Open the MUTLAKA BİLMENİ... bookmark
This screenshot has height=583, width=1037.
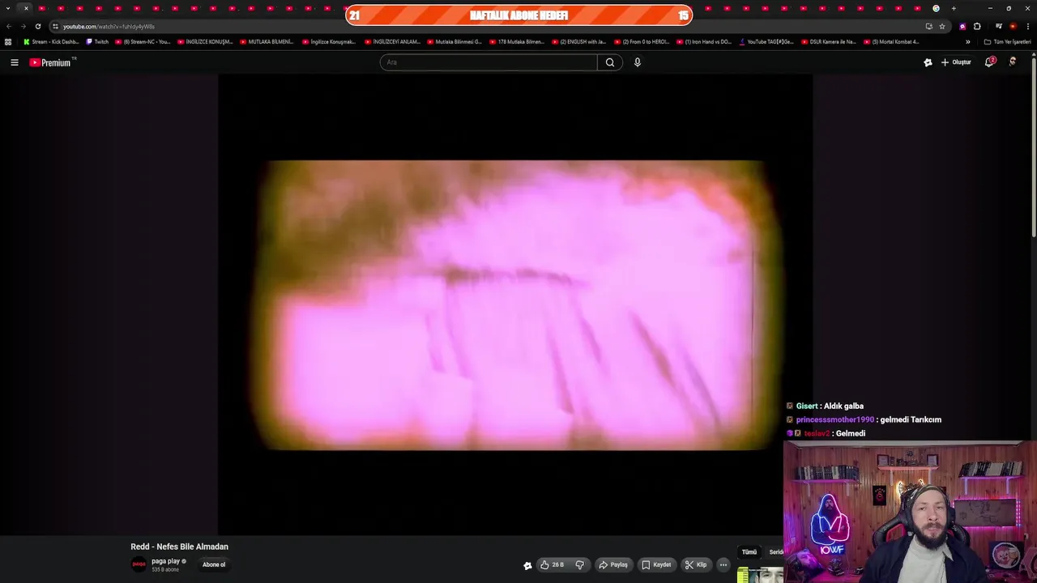coord(267,41)
